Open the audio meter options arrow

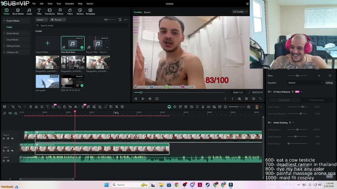pyautogui.click(x=261, y=107)
